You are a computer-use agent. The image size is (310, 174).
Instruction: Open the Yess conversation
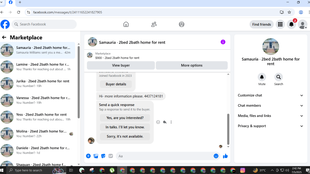(38, 117)
